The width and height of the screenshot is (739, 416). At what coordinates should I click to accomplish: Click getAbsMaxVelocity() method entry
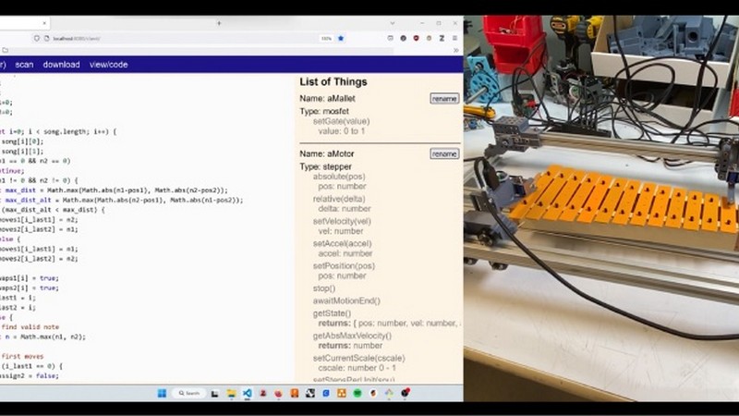click(352, 336)
